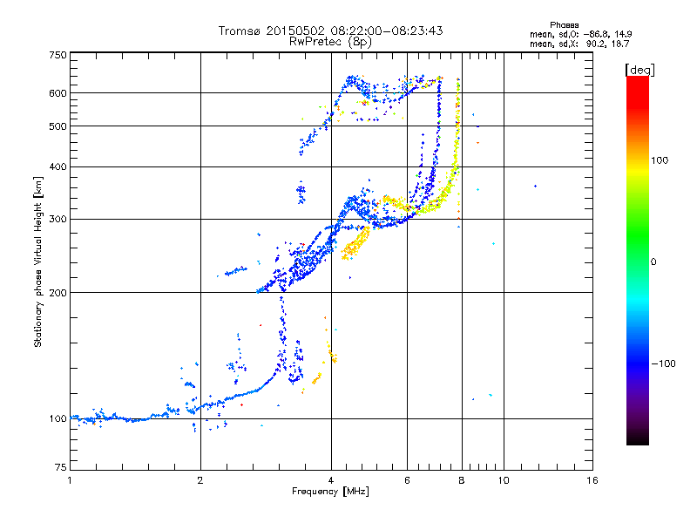Click the x-axis tick label '16'
Image resolution: width=697 pixels, height=523 pixels.
point(592,480)
